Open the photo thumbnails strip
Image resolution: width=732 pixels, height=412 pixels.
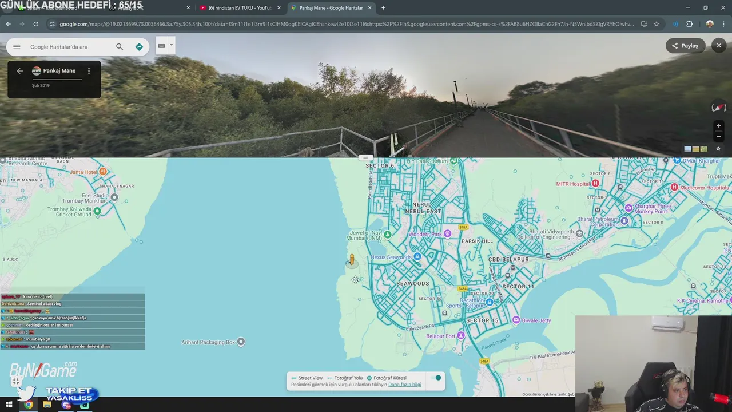pyautogui.click(x=696, y=149)
